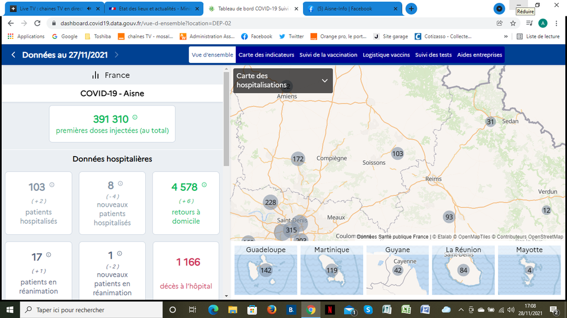Screen dimensions: 567x318
Task: Open the Applications bookmark
Action: 26,37
